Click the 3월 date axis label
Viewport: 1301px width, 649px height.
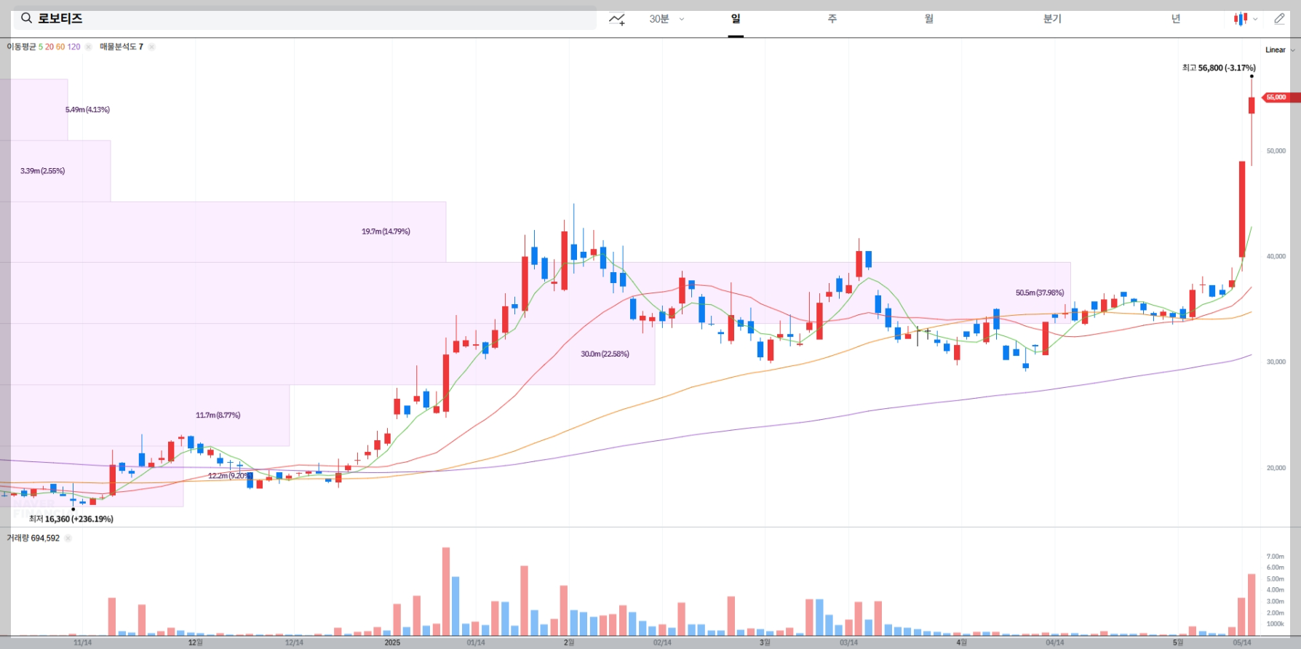(x=765, y=642)
